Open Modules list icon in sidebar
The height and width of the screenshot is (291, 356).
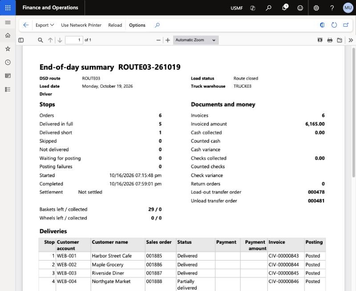[8, 89]
